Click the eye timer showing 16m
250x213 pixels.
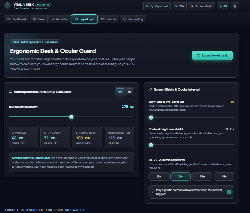(179, 6)
